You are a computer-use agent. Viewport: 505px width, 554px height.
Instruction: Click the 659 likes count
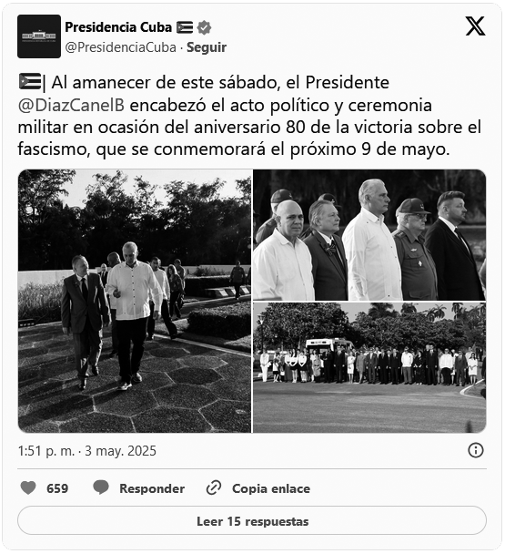click(57, 488)
